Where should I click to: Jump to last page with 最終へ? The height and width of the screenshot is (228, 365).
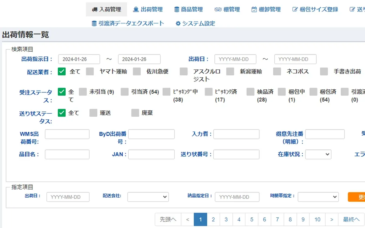tap(351, 219)
